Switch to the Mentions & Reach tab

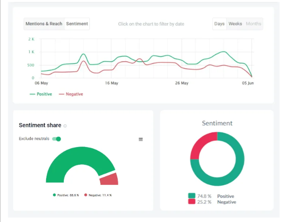click(x=44, y=24)
